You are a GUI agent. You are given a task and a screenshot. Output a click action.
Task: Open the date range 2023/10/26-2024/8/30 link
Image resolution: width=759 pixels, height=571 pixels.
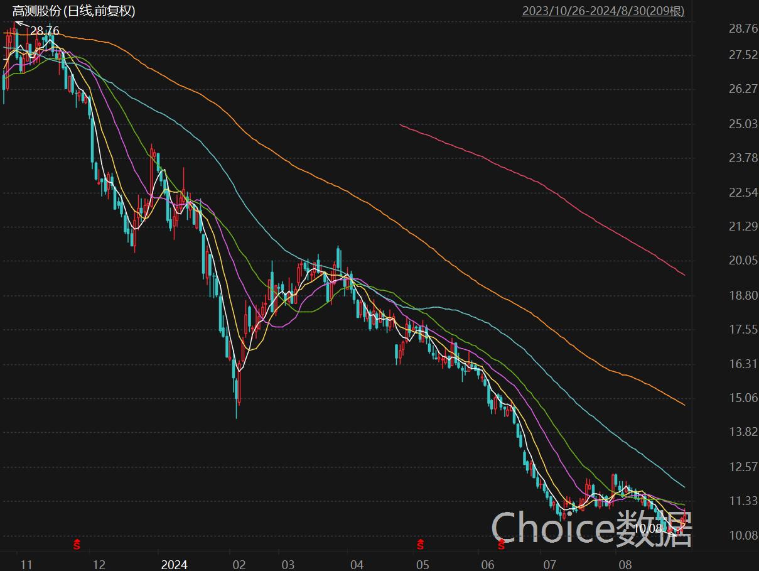pos(603,11)
